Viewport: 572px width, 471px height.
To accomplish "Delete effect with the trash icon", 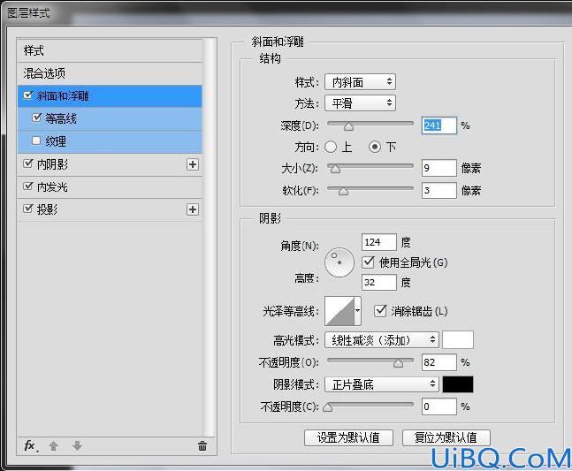I will tap(202, 445).
